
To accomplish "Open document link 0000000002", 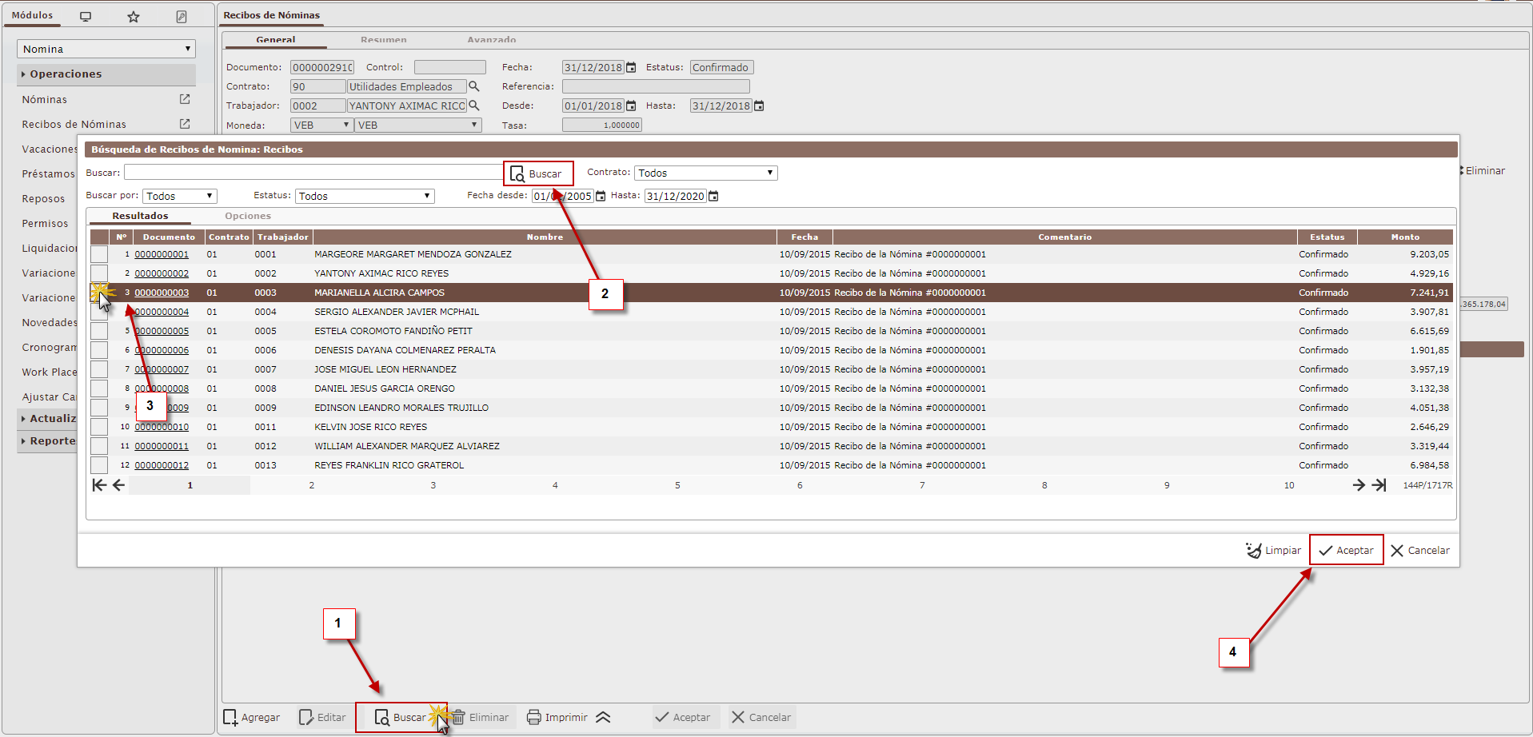I will (162, 273).
